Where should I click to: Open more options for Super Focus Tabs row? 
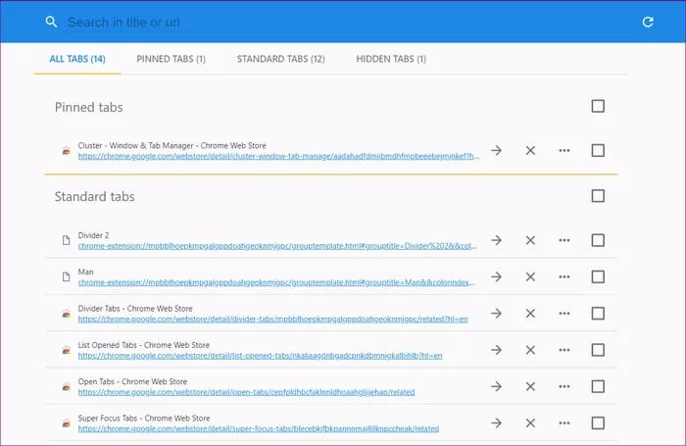pyautogui.click(x=564, y=422)
